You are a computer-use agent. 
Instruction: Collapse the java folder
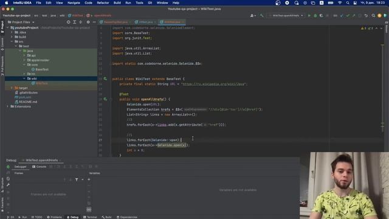pos(20,50)
